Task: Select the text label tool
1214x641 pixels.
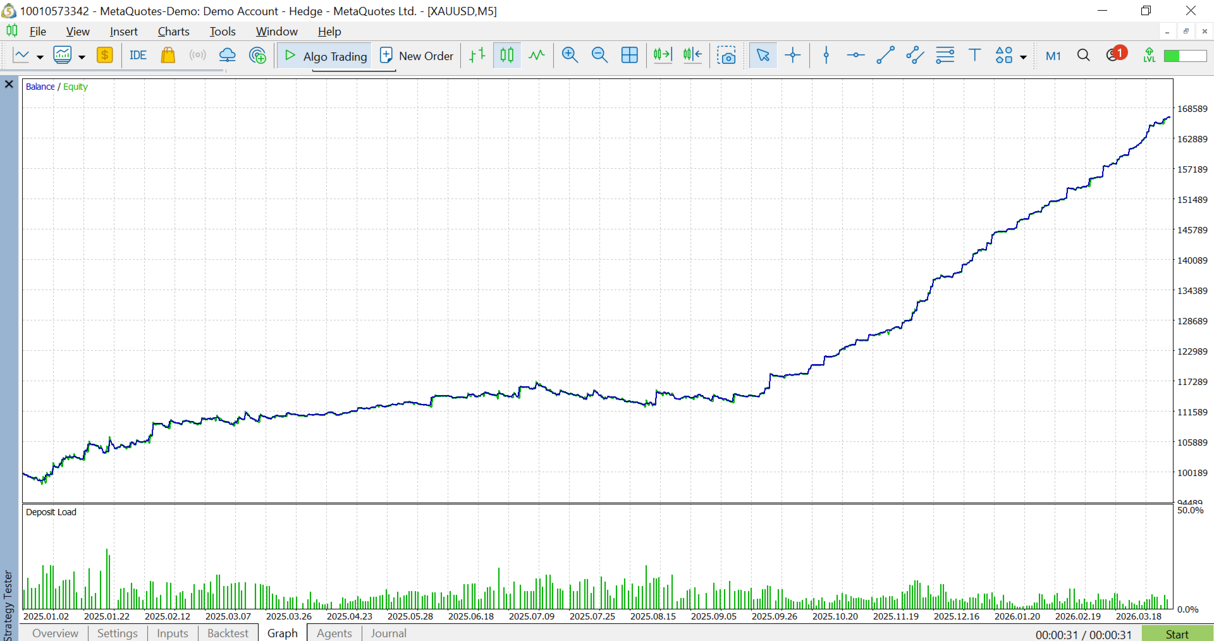Action: [974, 56]
